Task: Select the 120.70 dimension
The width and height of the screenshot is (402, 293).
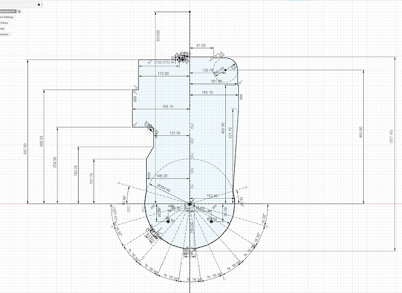Action: tap(207, 70)
